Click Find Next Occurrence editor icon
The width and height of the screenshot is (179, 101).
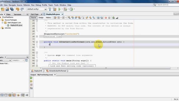click(x=76, y=18)
